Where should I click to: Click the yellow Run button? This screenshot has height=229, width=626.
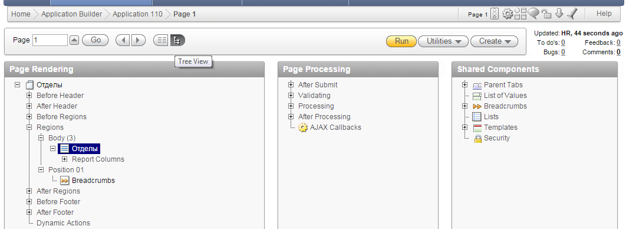401,41
